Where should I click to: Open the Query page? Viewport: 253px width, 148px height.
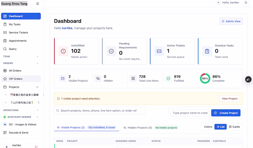point(21,49)
